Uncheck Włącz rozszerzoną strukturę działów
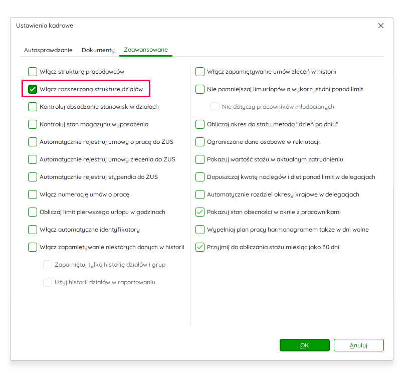417x390 pixels. click(33, 89)
